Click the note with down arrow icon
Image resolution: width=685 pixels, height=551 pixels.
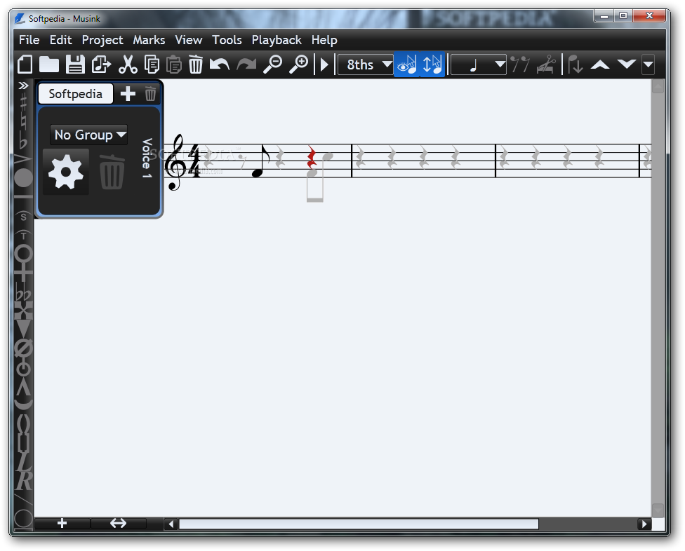[576, 64]
